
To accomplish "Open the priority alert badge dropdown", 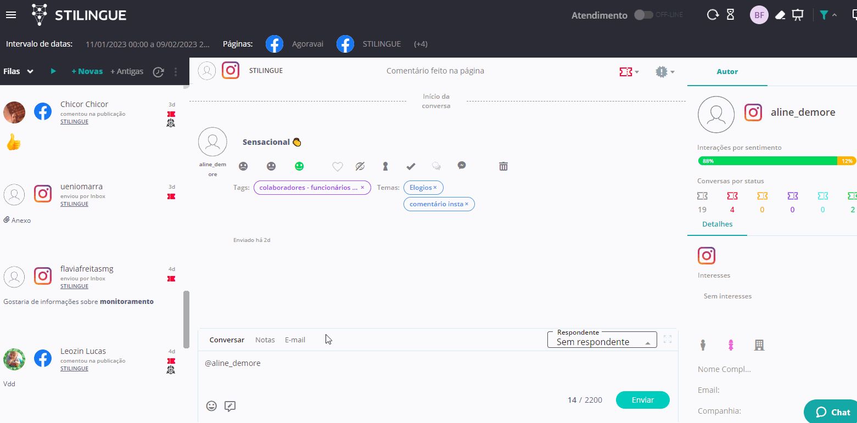I will (x=665, y=72).
